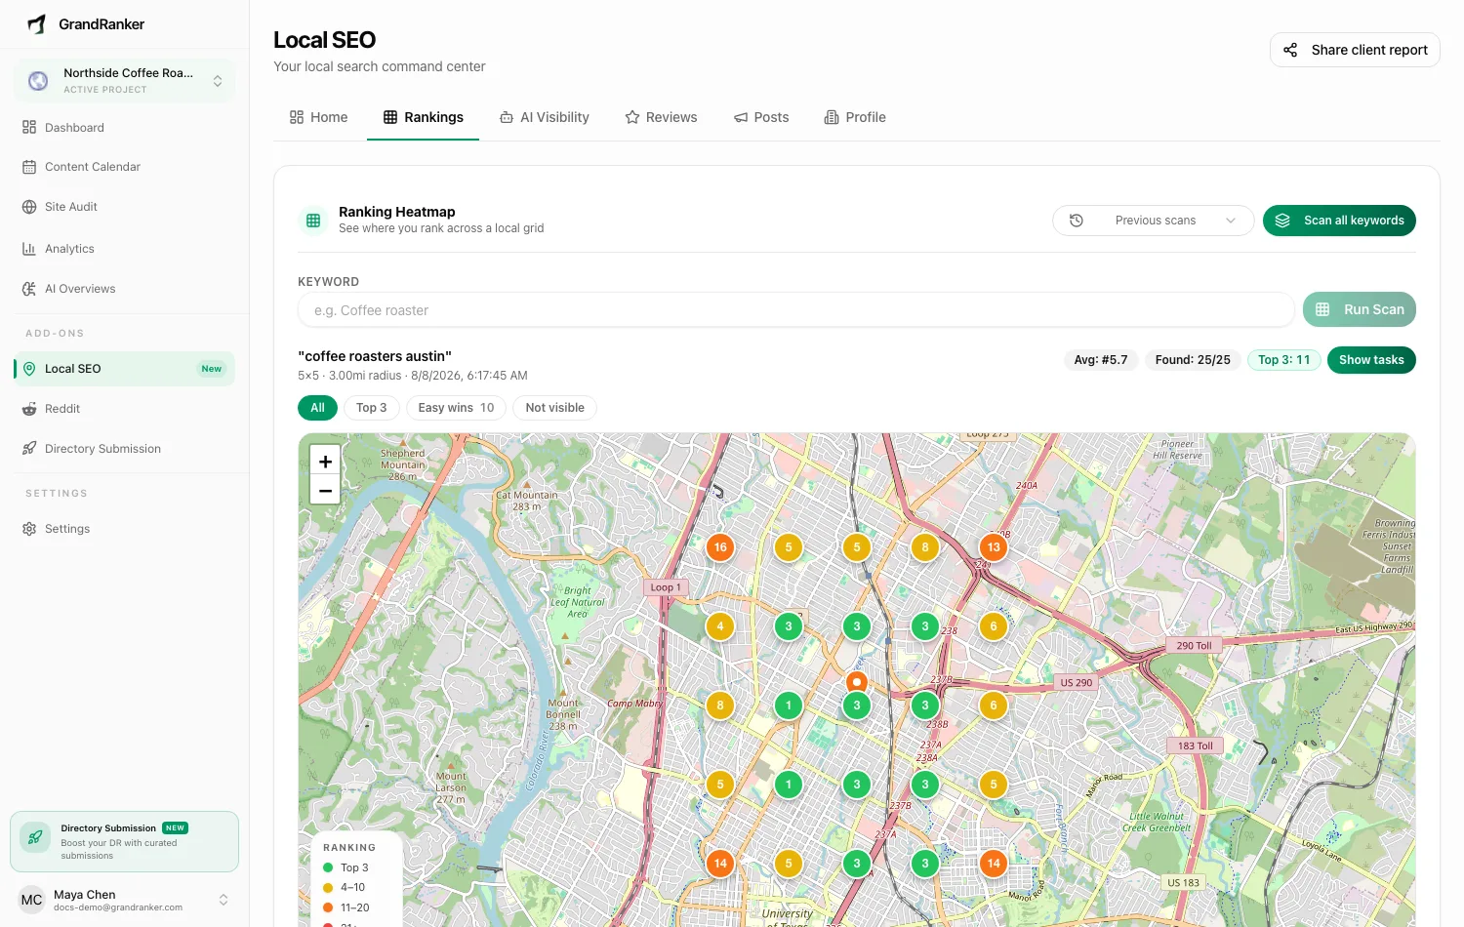The image size is (1464, 927).
Task: Open the Previous scans dropdown
Action: click(1153, 221)
